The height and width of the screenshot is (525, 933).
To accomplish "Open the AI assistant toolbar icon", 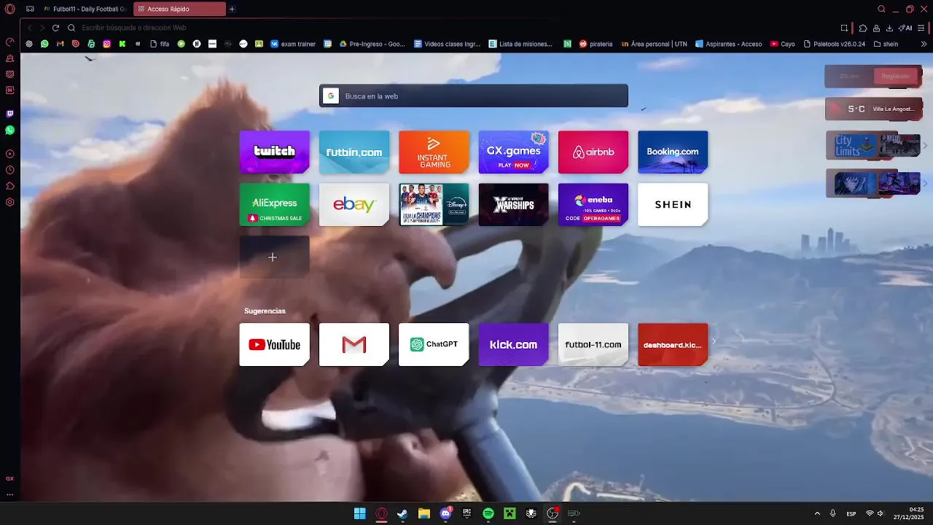I will [905, 28].
